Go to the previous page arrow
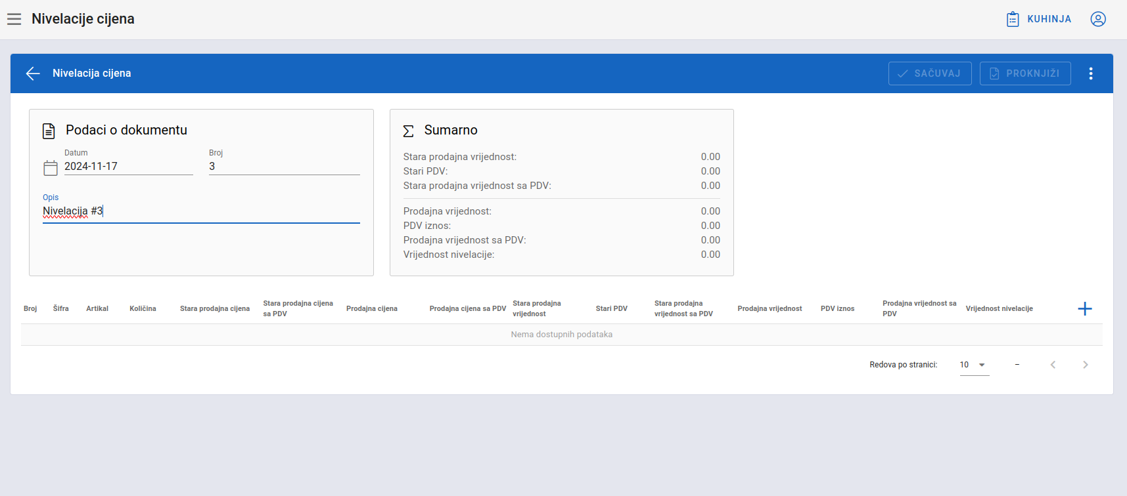The height and width of the screenshot is (496, 1127). click(1053, 365)
